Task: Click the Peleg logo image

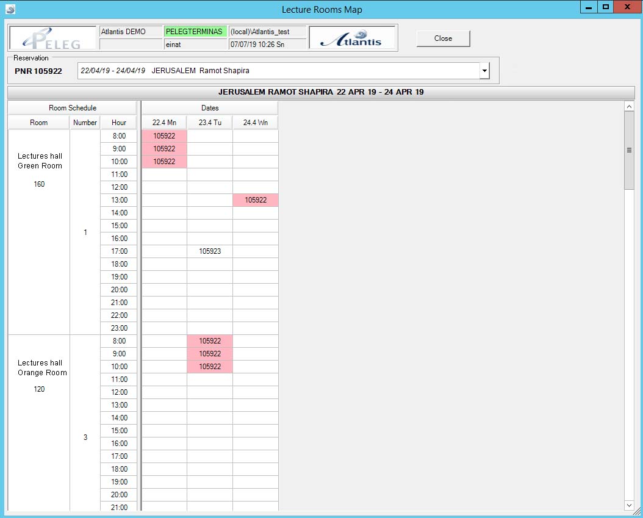Action: [x=52, y=38]
